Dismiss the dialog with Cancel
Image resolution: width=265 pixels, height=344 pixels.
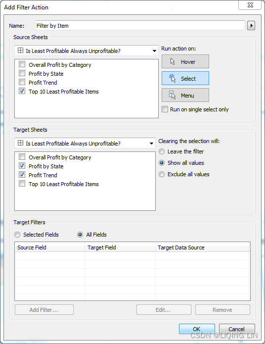237,329
